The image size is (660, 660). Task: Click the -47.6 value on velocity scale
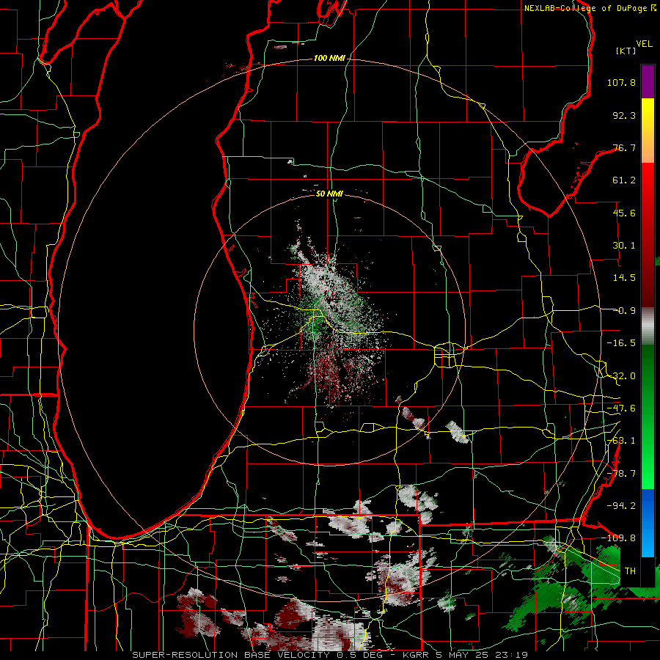(x=621, y=408)
